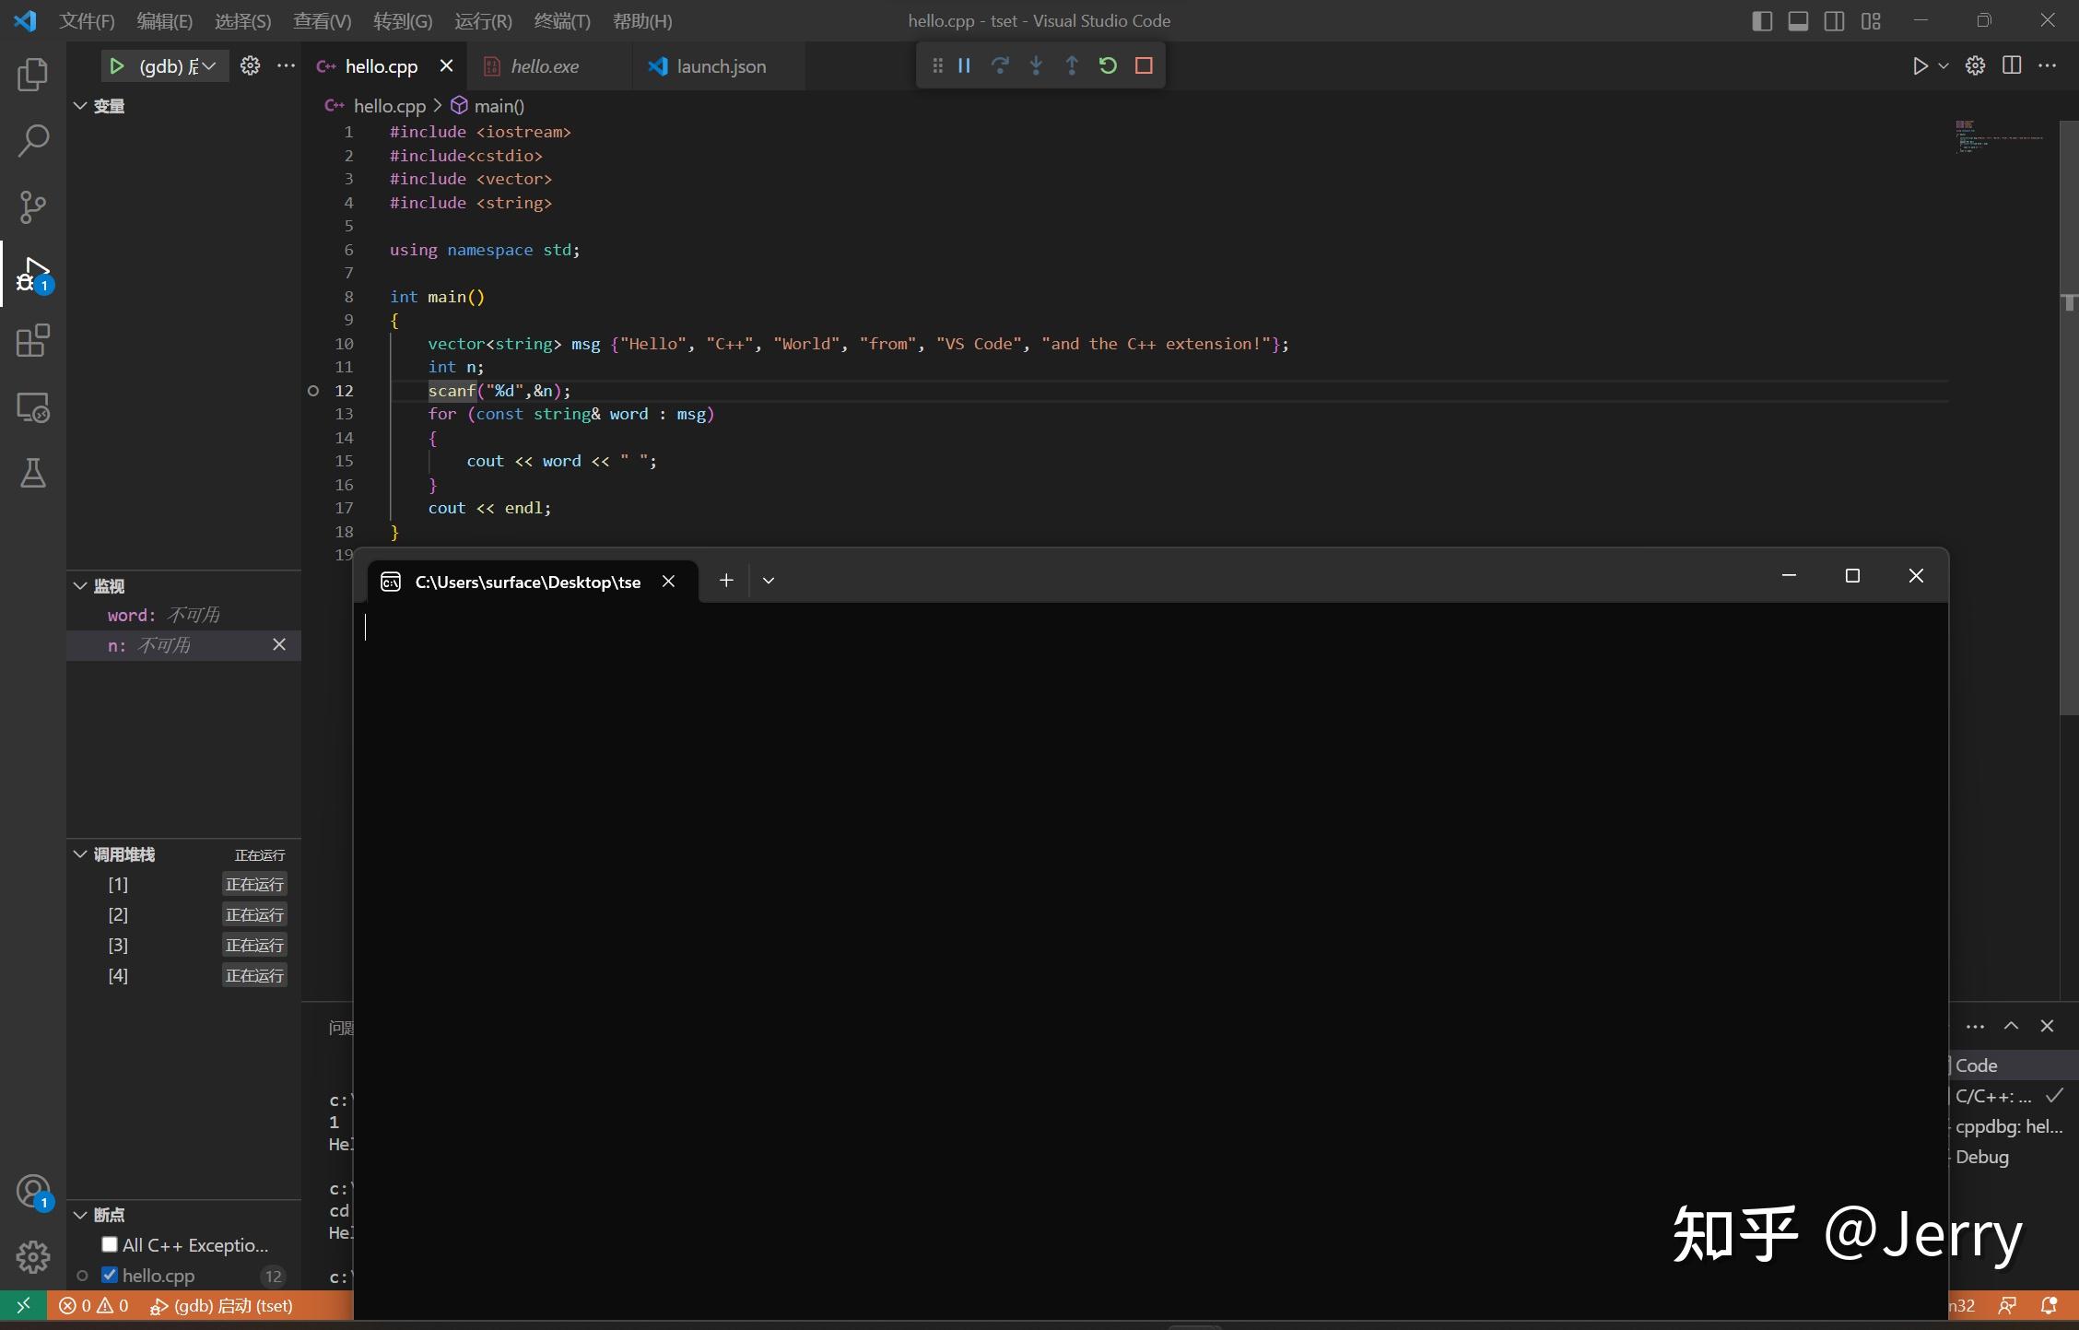Open customize layout button
The height and width of the screenshot is (1330, 2079).
[1871, 20]
